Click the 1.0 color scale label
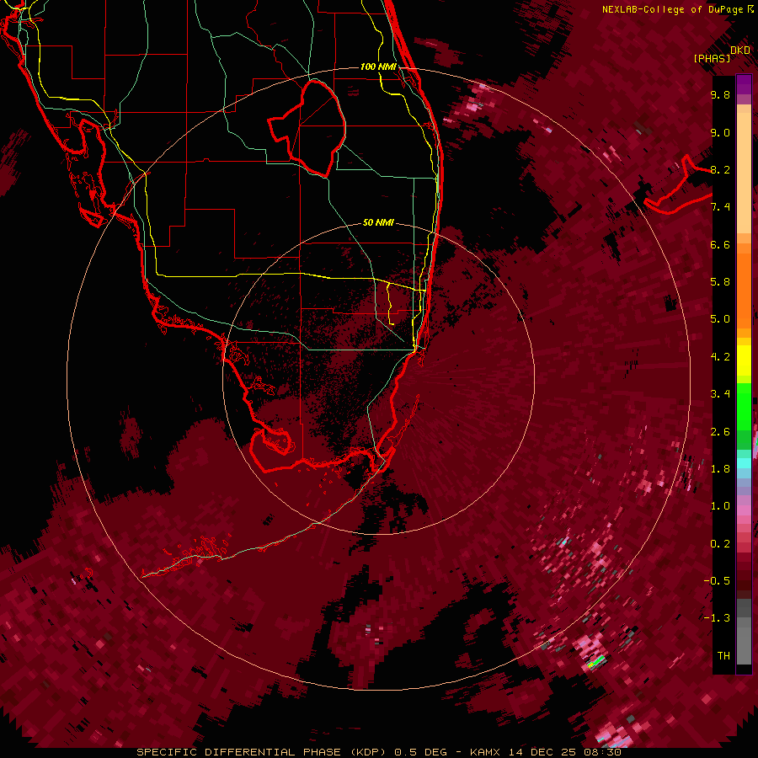This screenshot has height=758, width=758. (x=720, y=506)
